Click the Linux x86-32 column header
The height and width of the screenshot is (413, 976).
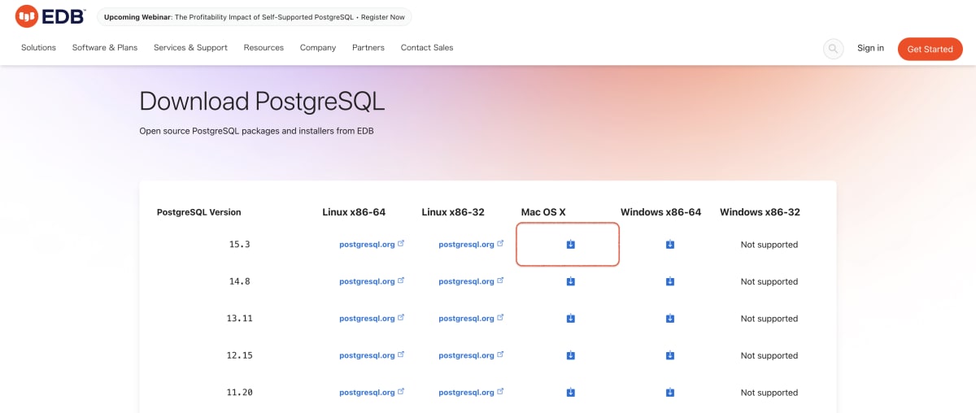pos(453,212)
